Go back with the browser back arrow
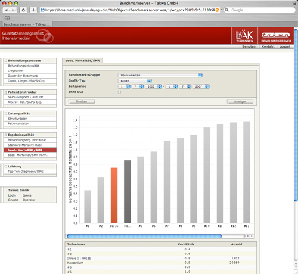Screen dimensions: 298x274 pos(7,10)
